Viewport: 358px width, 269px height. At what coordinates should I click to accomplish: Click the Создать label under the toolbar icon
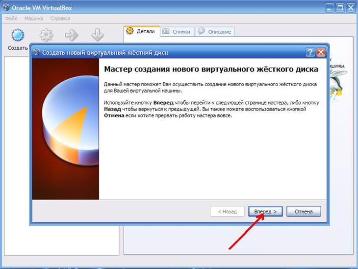18,48
